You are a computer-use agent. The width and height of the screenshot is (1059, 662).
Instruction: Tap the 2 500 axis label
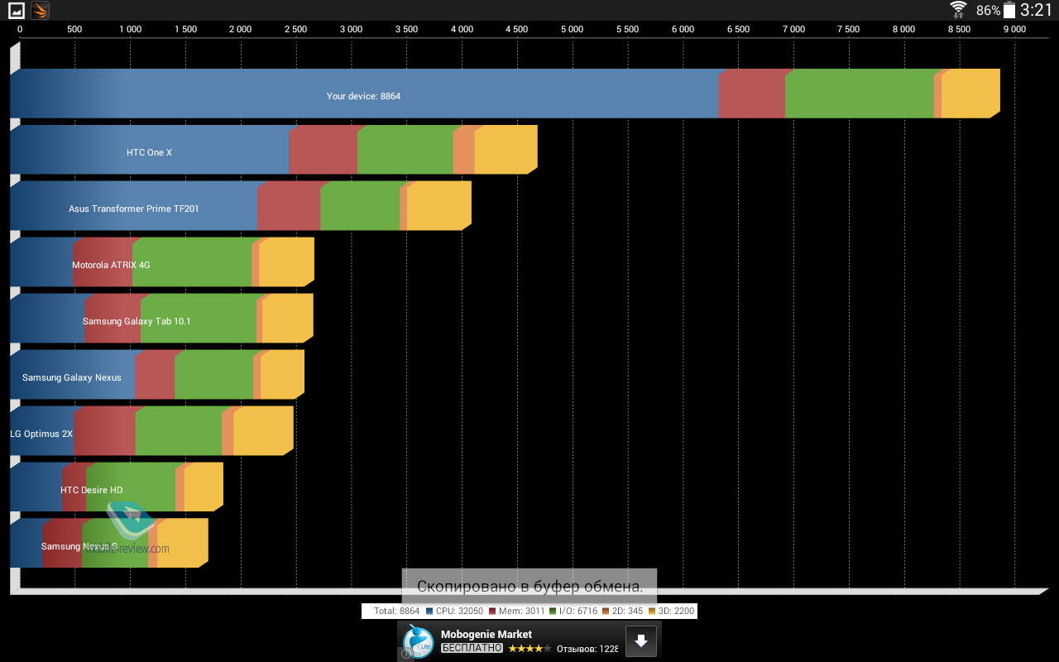[295, 29]
